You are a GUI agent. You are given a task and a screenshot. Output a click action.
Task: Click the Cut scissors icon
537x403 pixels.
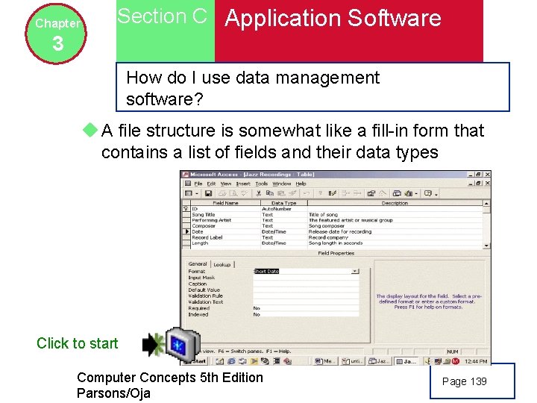click(x=259, y=193)
